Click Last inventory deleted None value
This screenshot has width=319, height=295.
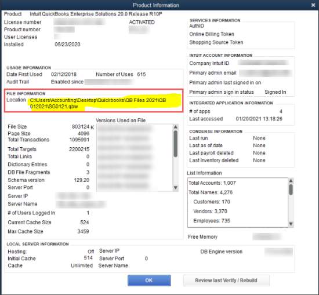[259, 161]
